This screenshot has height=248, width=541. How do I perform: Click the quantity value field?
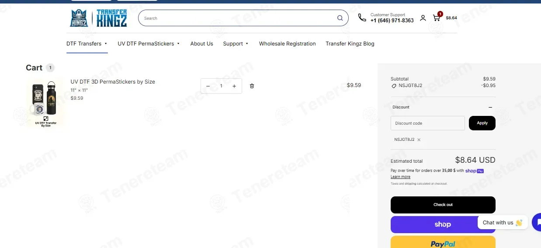(221, 86)
